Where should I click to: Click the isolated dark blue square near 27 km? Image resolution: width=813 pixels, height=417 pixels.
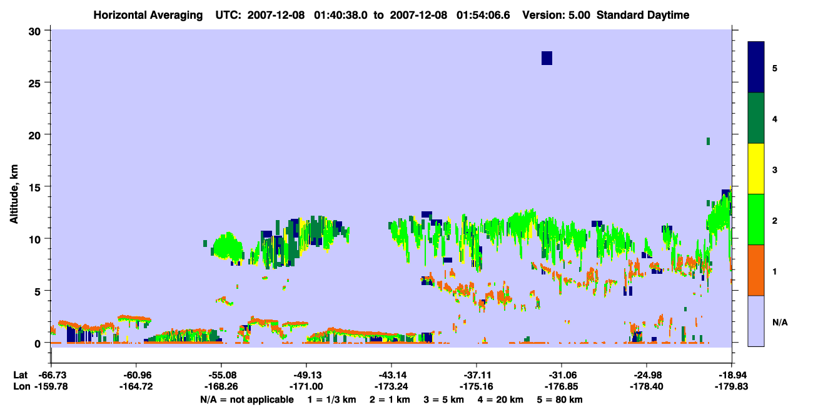547,58
